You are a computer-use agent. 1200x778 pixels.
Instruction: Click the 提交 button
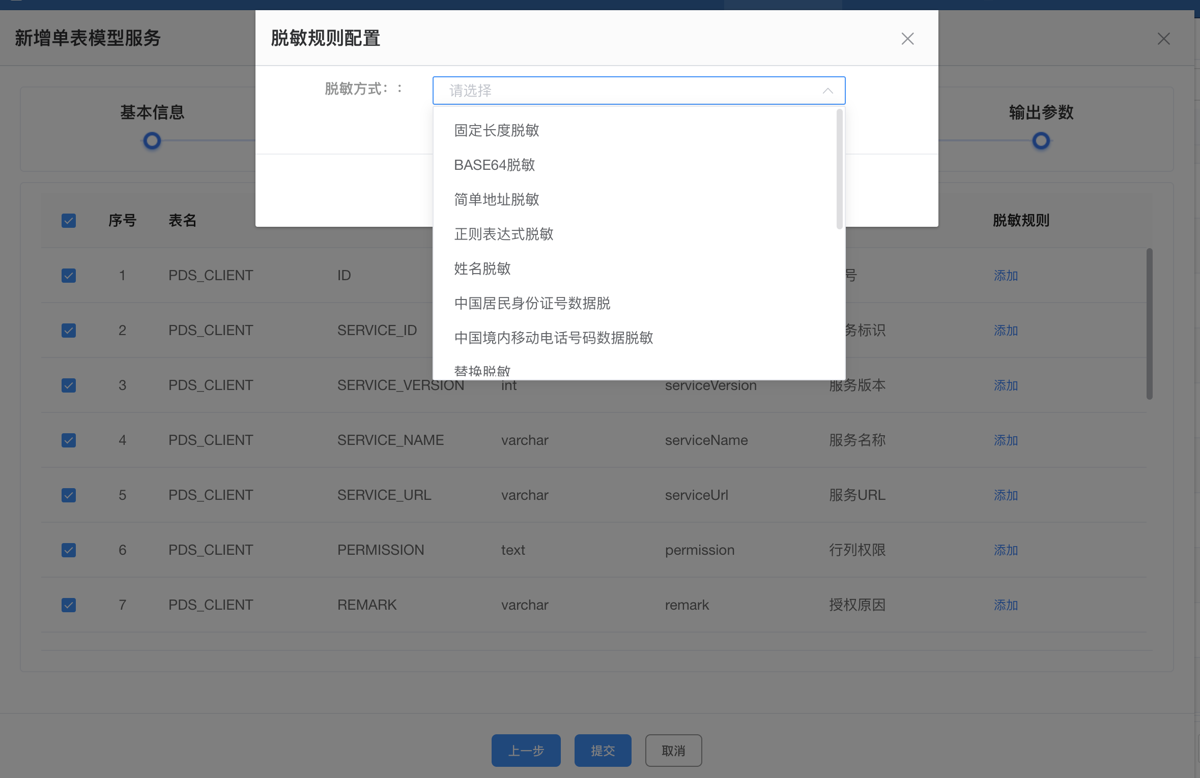pyautogui.click(x=603, y=751)
